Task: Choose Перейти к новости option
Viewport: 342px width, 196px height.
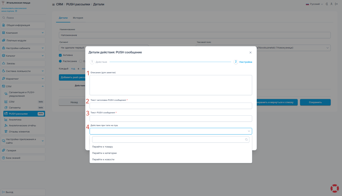Action: 171,160
